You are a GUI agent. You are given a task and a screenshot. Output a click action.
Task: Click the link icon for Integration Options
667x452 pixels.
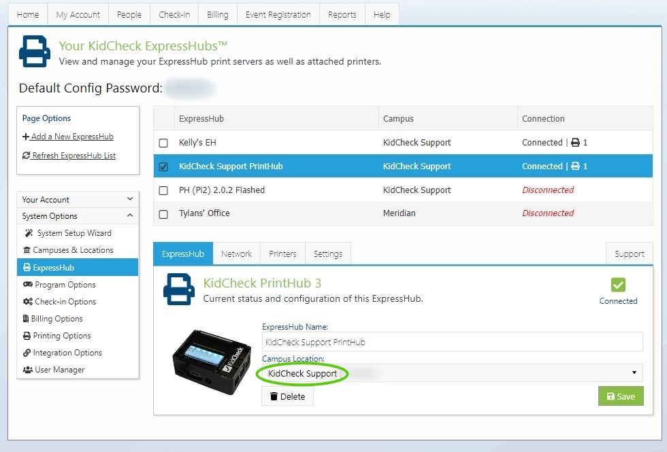tap(27, 353)
